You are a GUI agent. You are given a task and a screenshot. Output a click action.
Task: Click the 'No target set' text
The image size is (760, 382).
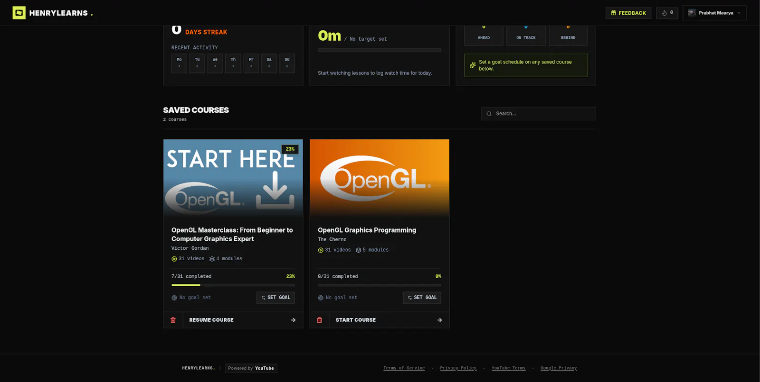coord(368,39)
